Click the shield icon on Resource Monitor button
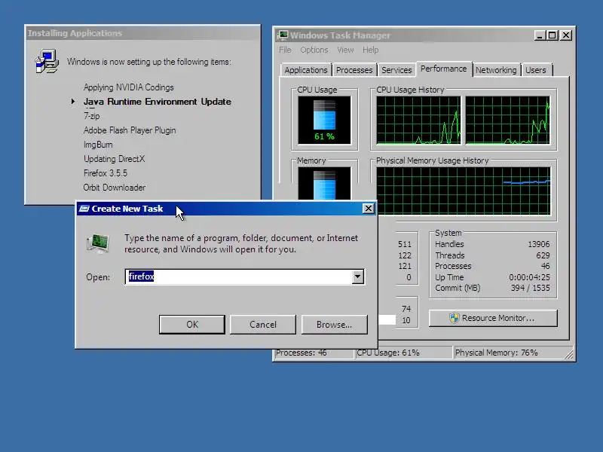The image size is (603, 452). [455, 318]
